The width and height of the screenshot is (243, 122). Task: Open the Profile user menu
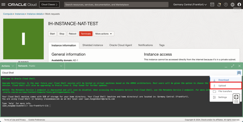(239, 5)
